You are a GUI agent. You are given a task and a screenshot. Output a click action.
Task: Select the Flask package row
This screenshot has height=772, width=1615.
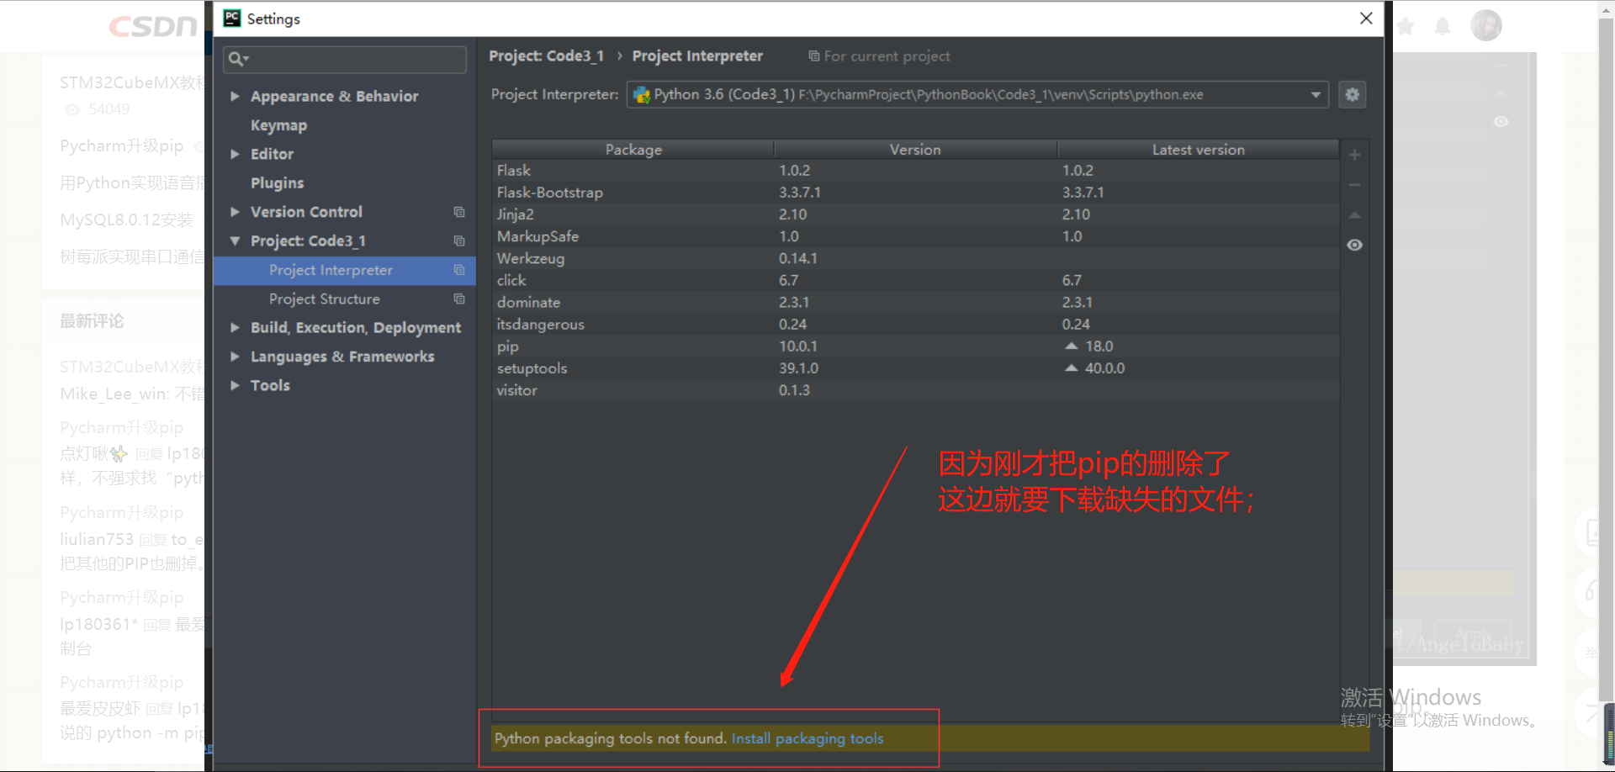915,171
